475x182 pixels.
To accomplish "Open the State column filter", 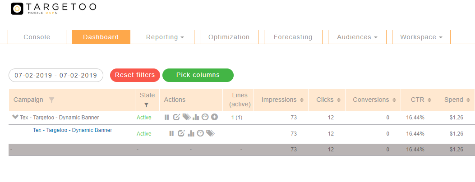I will (x=147, y=105).
